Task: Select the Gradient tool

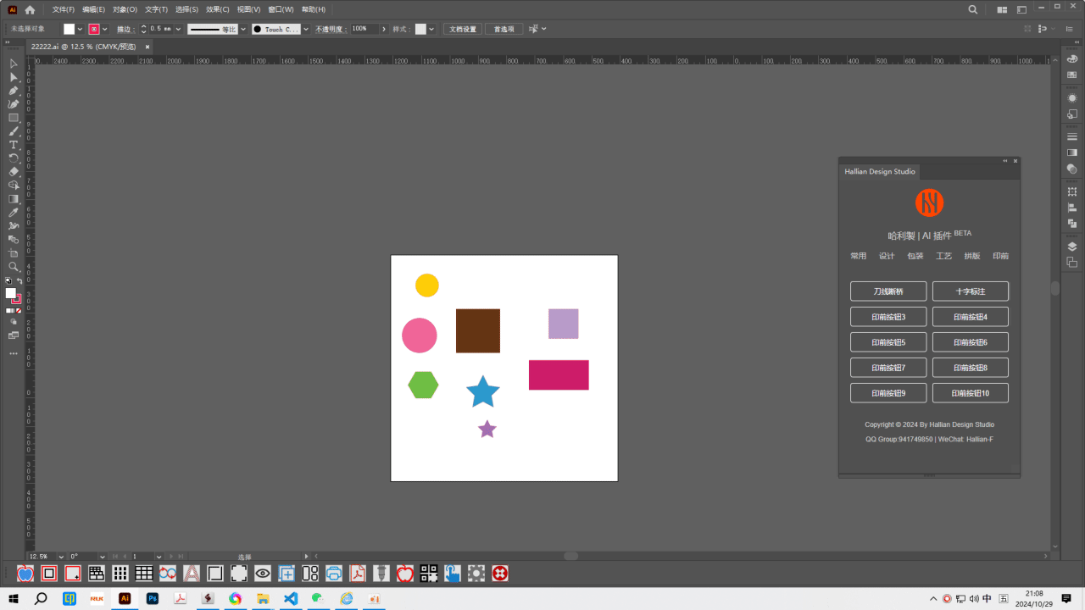Action: pyautogui.click(x=14, y=198)
